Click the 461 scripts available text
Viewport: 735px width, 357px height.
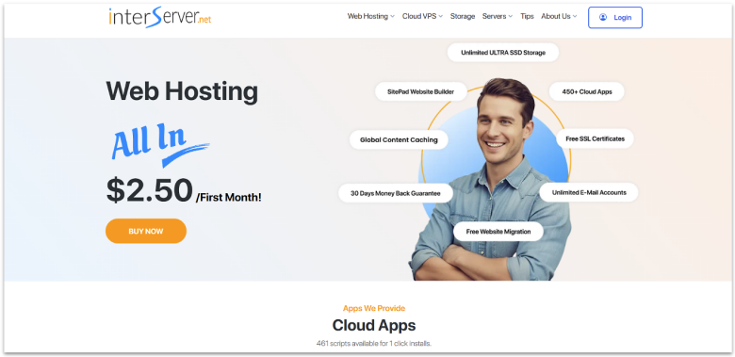click(374, 344)
